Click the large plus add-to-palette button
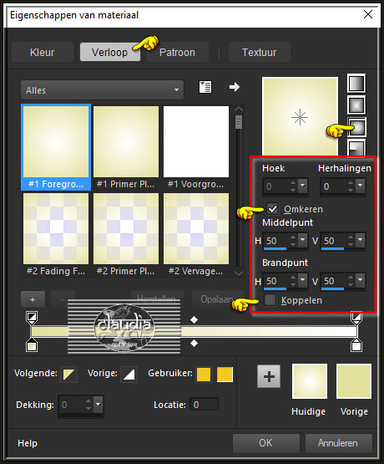384x464 pixels. tap(269, 376)
